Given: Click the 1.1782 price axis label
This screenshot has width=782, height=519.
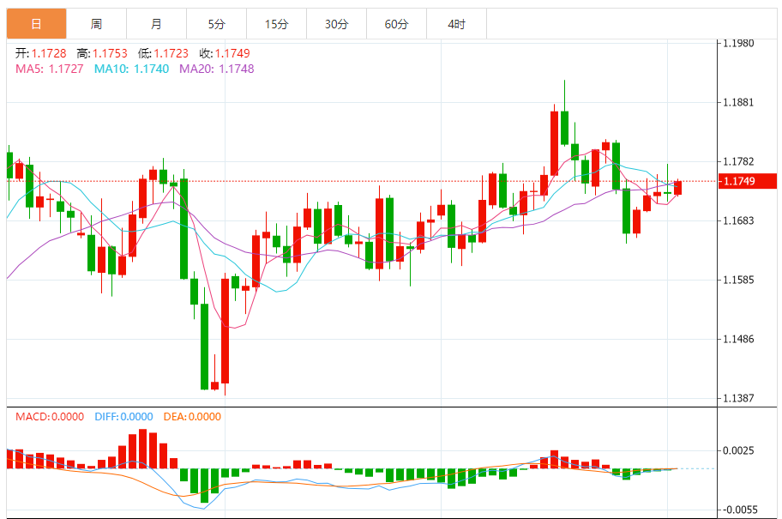Looking at the screenshot, I should coord(738,161).
